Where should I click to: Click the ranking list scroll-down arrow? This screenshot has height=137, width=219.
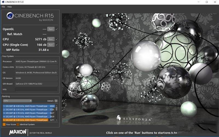(x=57, y=120)
